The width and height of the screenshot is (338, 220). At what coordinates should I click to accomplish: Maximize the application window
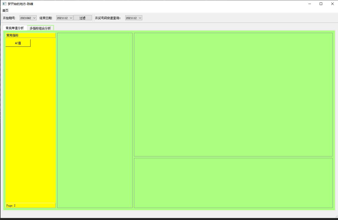tap(321, 4)
